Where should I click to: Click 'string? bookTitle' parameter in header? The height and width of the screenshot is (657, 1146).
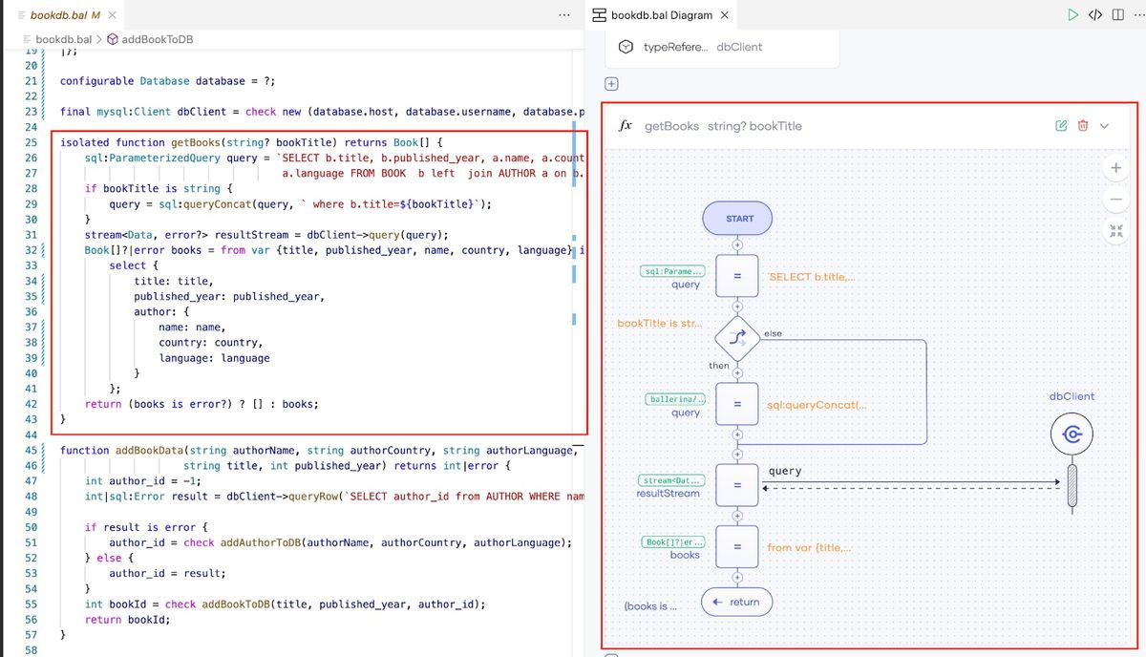click(x=754, y=126)
